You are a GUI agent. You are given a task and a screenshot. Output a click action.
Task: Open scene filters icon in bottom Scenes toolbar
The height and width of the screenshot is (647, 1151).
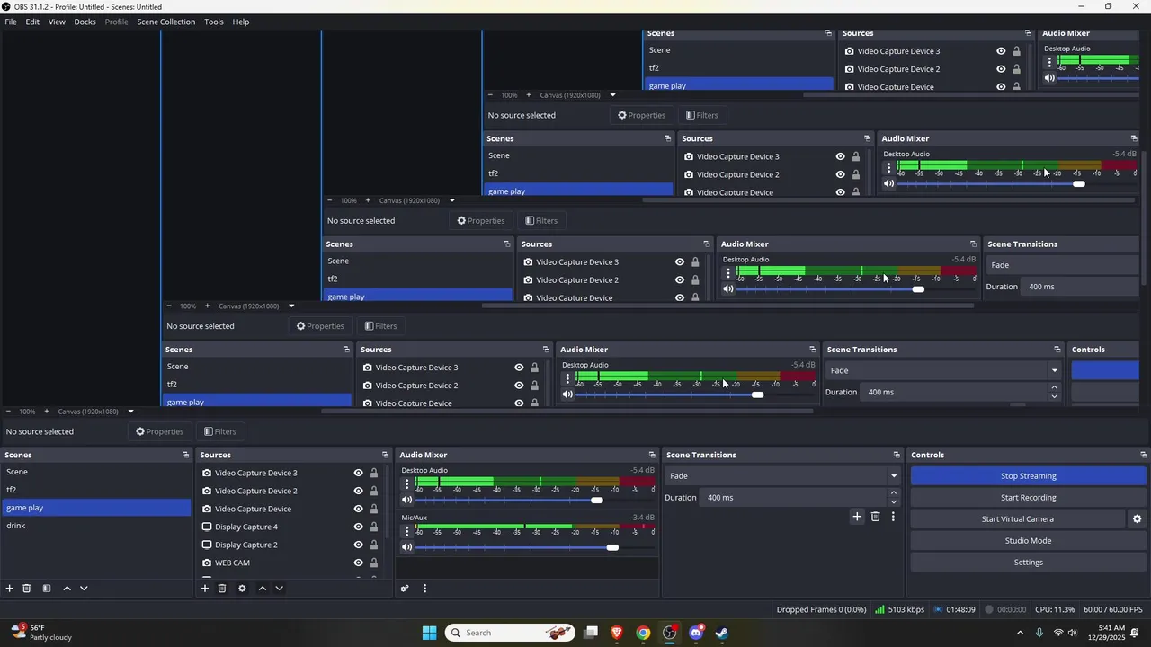pyautogui.click(x=47, y=589)
